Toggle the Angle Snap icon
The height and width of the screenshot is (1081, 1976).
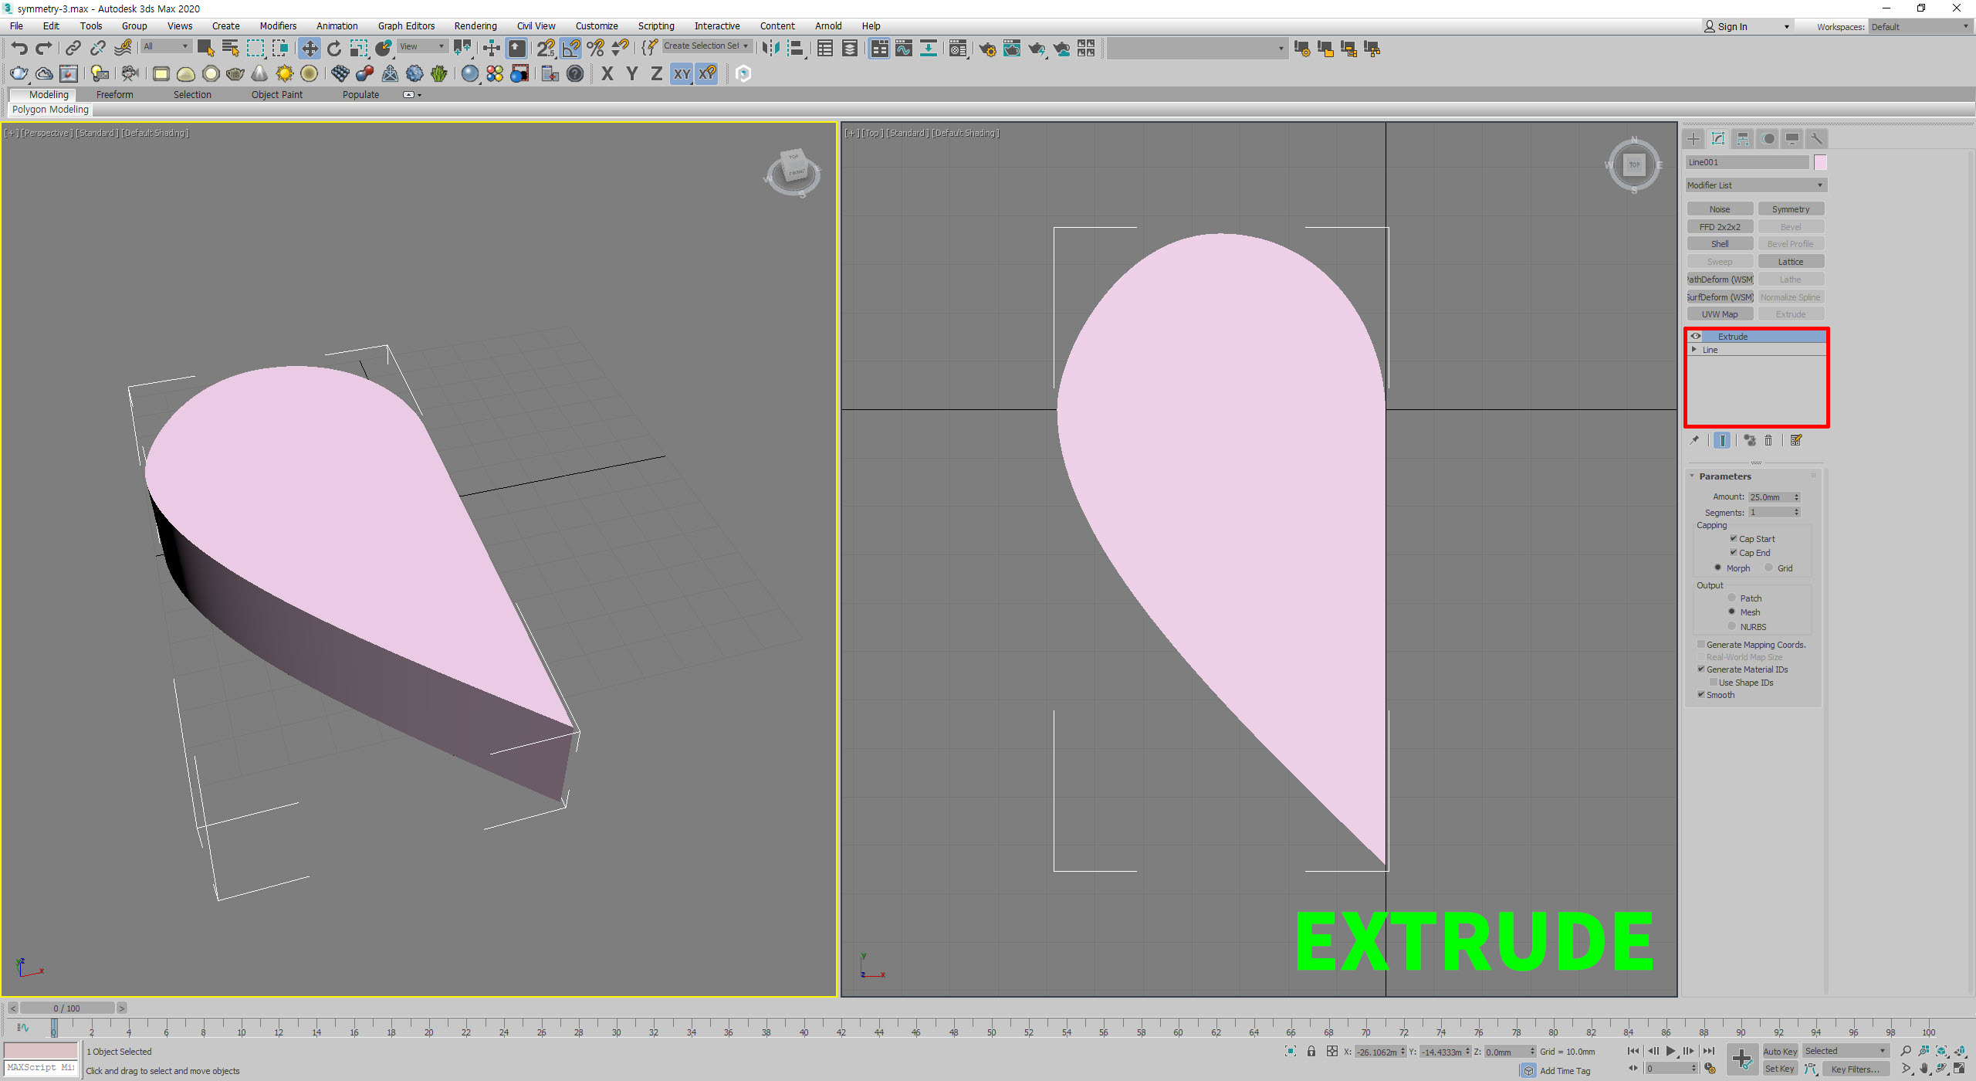(571, 49)
